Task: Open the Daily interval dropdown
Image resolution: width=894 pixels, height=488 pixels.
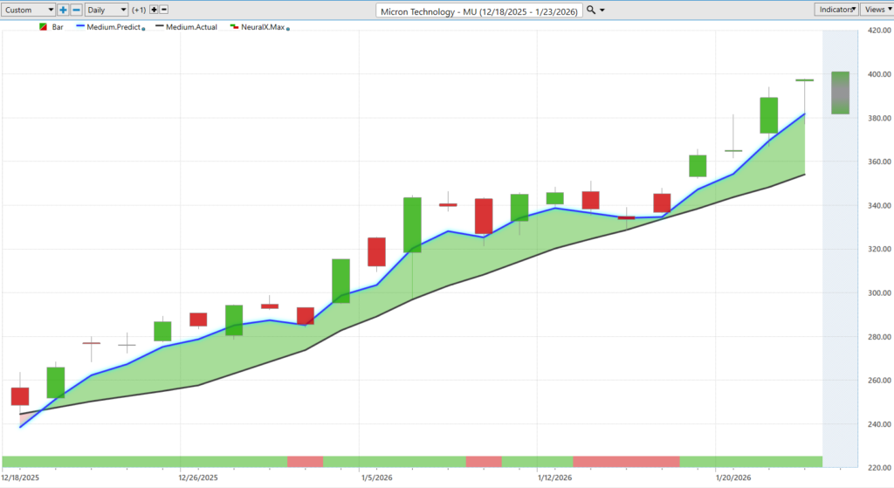Action: (107, 10)
